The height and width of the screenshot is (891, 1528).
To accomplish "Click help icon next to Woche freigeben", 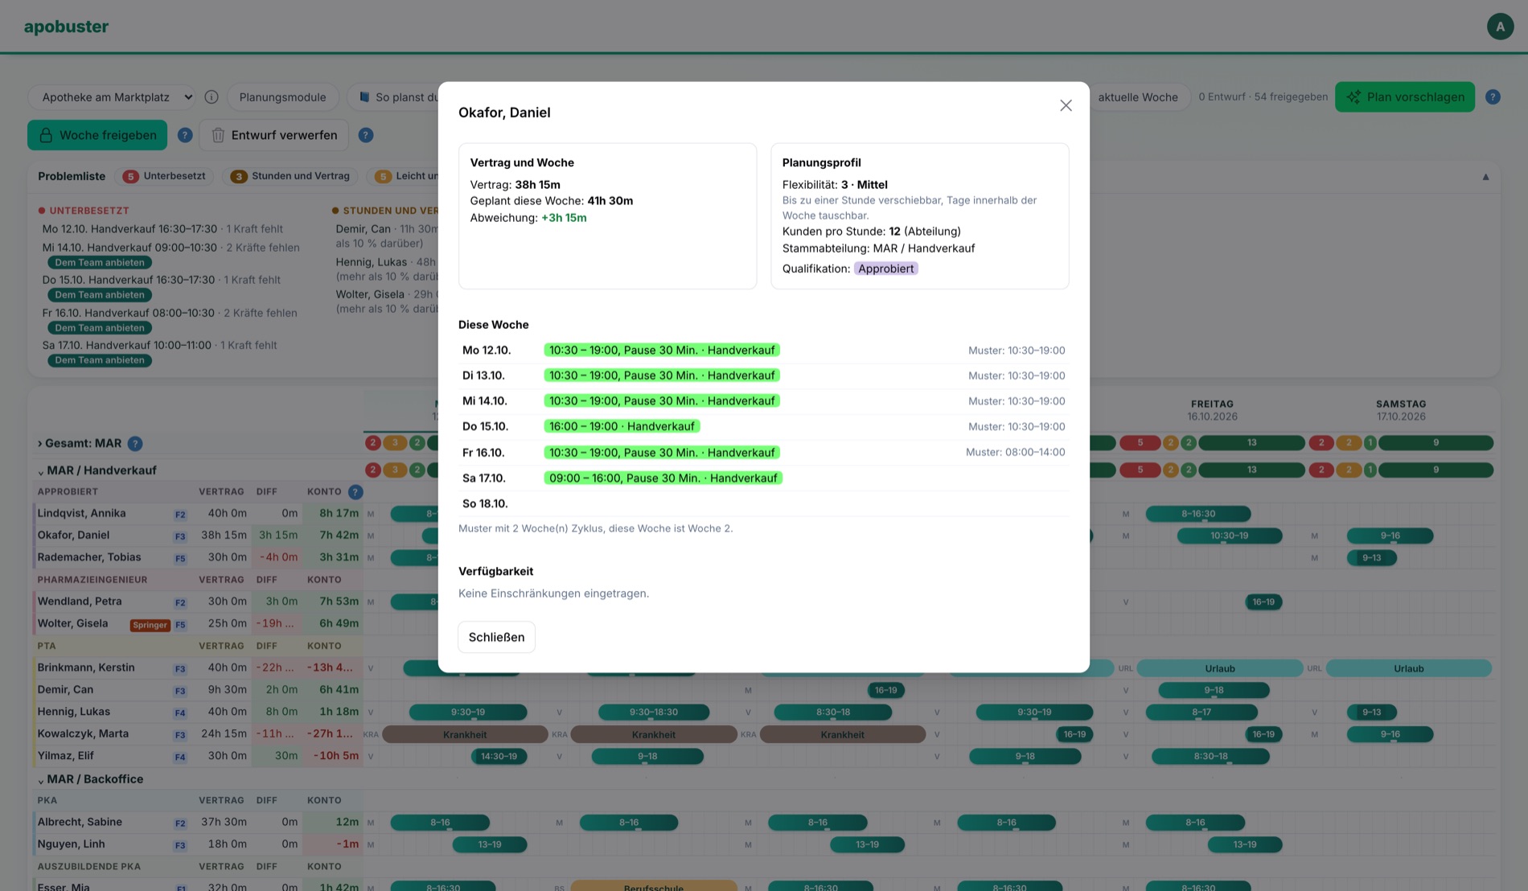I will (185, 135).
